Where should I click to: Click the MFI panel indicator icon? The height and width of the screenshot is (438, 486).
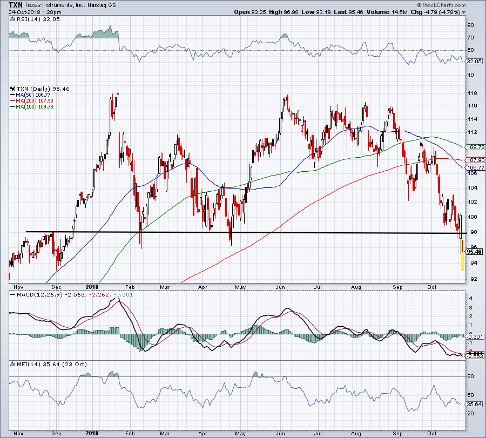(x=12, y=364)
